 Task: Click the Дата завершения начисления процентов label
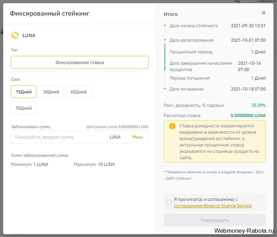[201, 67]
